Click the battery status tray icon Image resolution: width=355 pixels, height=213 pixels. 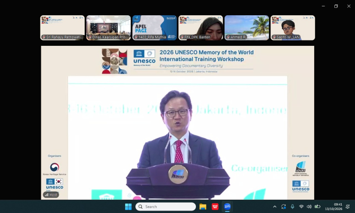coord(318,207)
